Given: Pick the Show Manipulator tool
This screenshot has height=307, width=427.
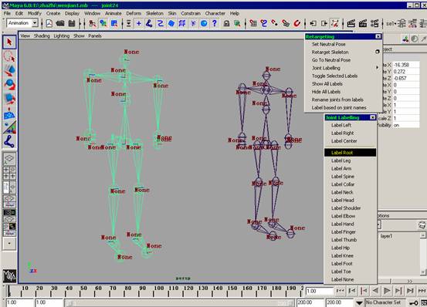Looking at the screenshot, I should coord(9,127).
